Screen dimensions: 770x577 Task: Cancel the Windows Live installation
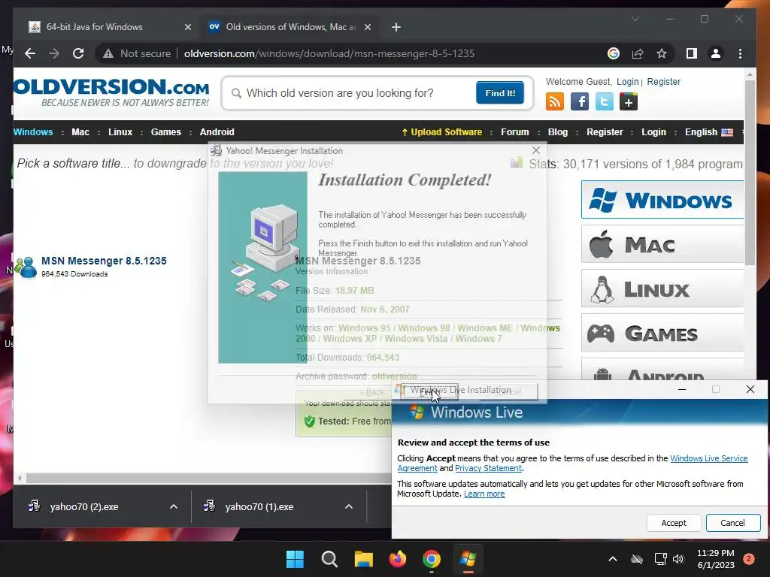pyautogui.click(x=732, y=523)
